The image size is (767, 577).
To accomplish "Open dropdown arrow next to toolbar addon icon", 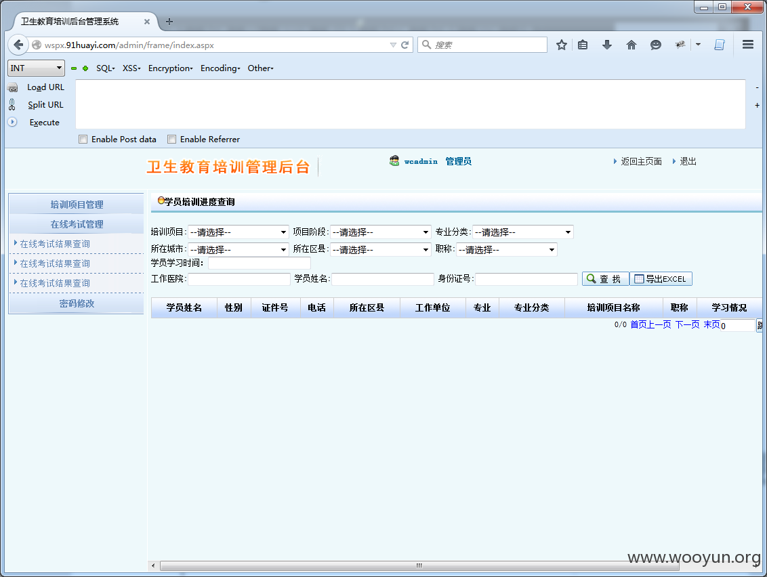I will 698,45.
